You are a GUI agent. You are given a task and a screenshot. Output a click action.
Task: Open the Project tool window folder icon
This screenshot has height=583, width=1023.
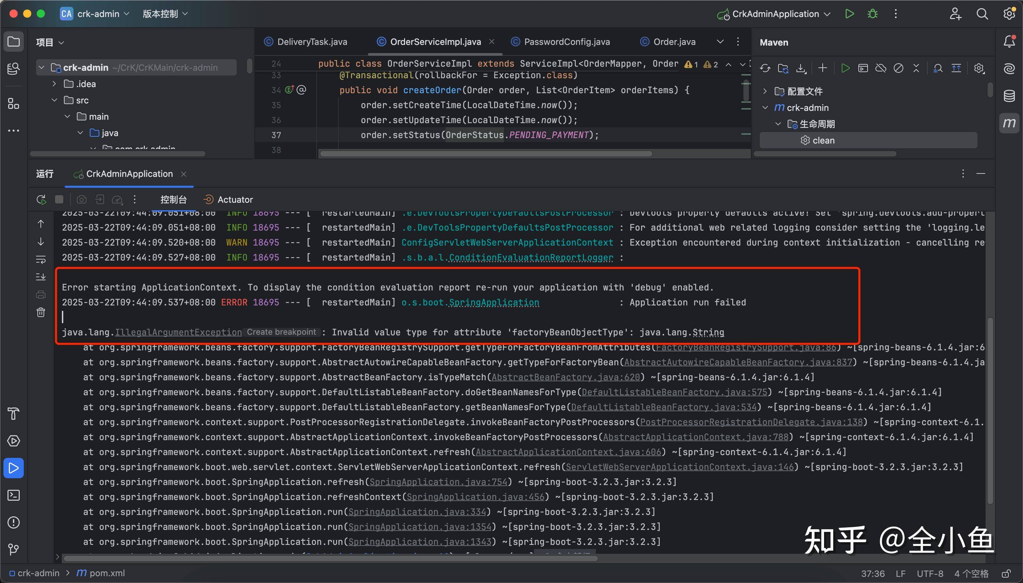coord(14,41)
